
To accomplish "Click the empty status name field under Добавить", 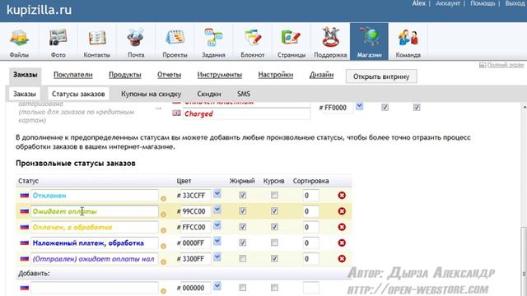I will click(x=95, y=288).
